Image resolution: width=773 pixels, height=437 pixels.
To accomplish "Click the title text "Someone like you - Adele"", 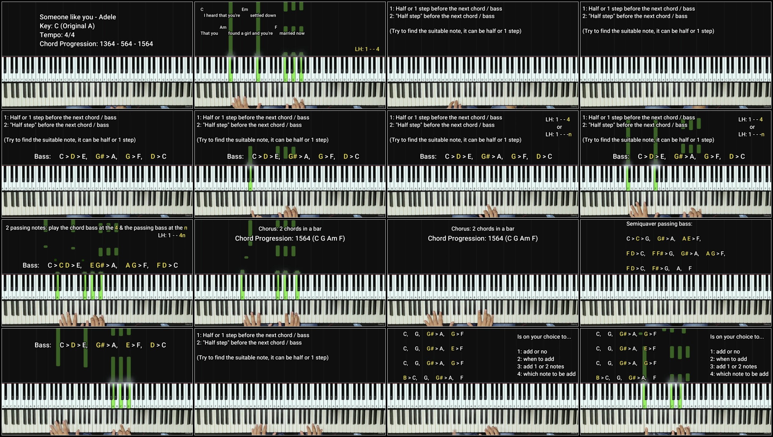I will tap(78, 17).
